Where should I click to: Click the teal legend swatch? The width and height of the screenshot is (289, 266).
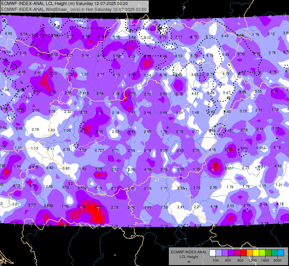click(x=275, y=253)
